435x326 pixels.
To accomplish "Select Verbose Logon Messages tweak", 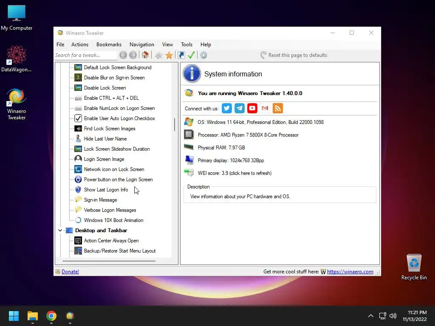I will [110, 210].
